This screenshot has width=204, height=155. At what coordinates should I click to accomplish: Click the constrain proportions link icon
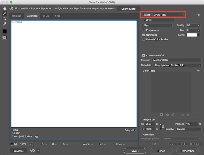[x=163, y=127]
